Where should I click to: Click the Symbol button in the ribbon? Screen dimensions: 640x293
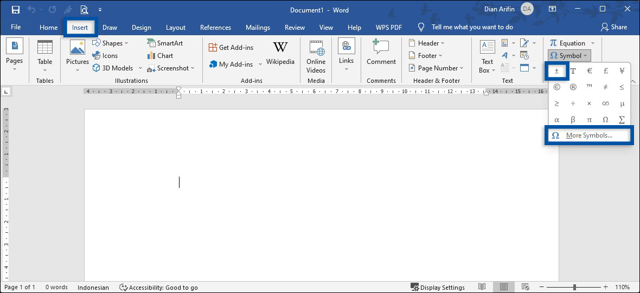(569, 55)
